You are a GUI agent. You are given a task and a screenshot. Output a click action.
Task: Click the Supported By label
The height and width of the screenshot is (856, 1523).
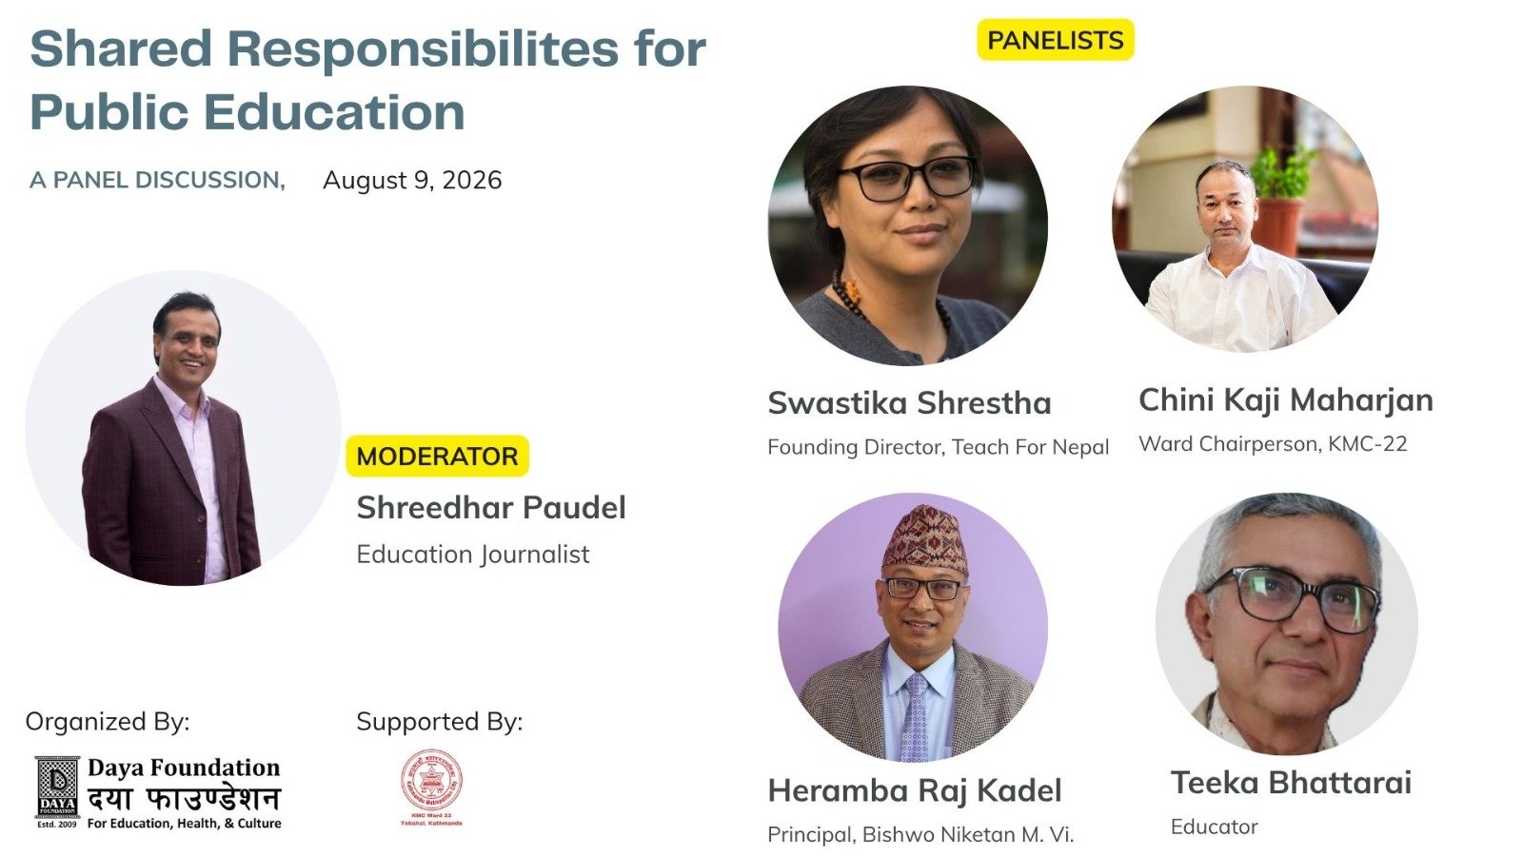[x=439, y=722]
